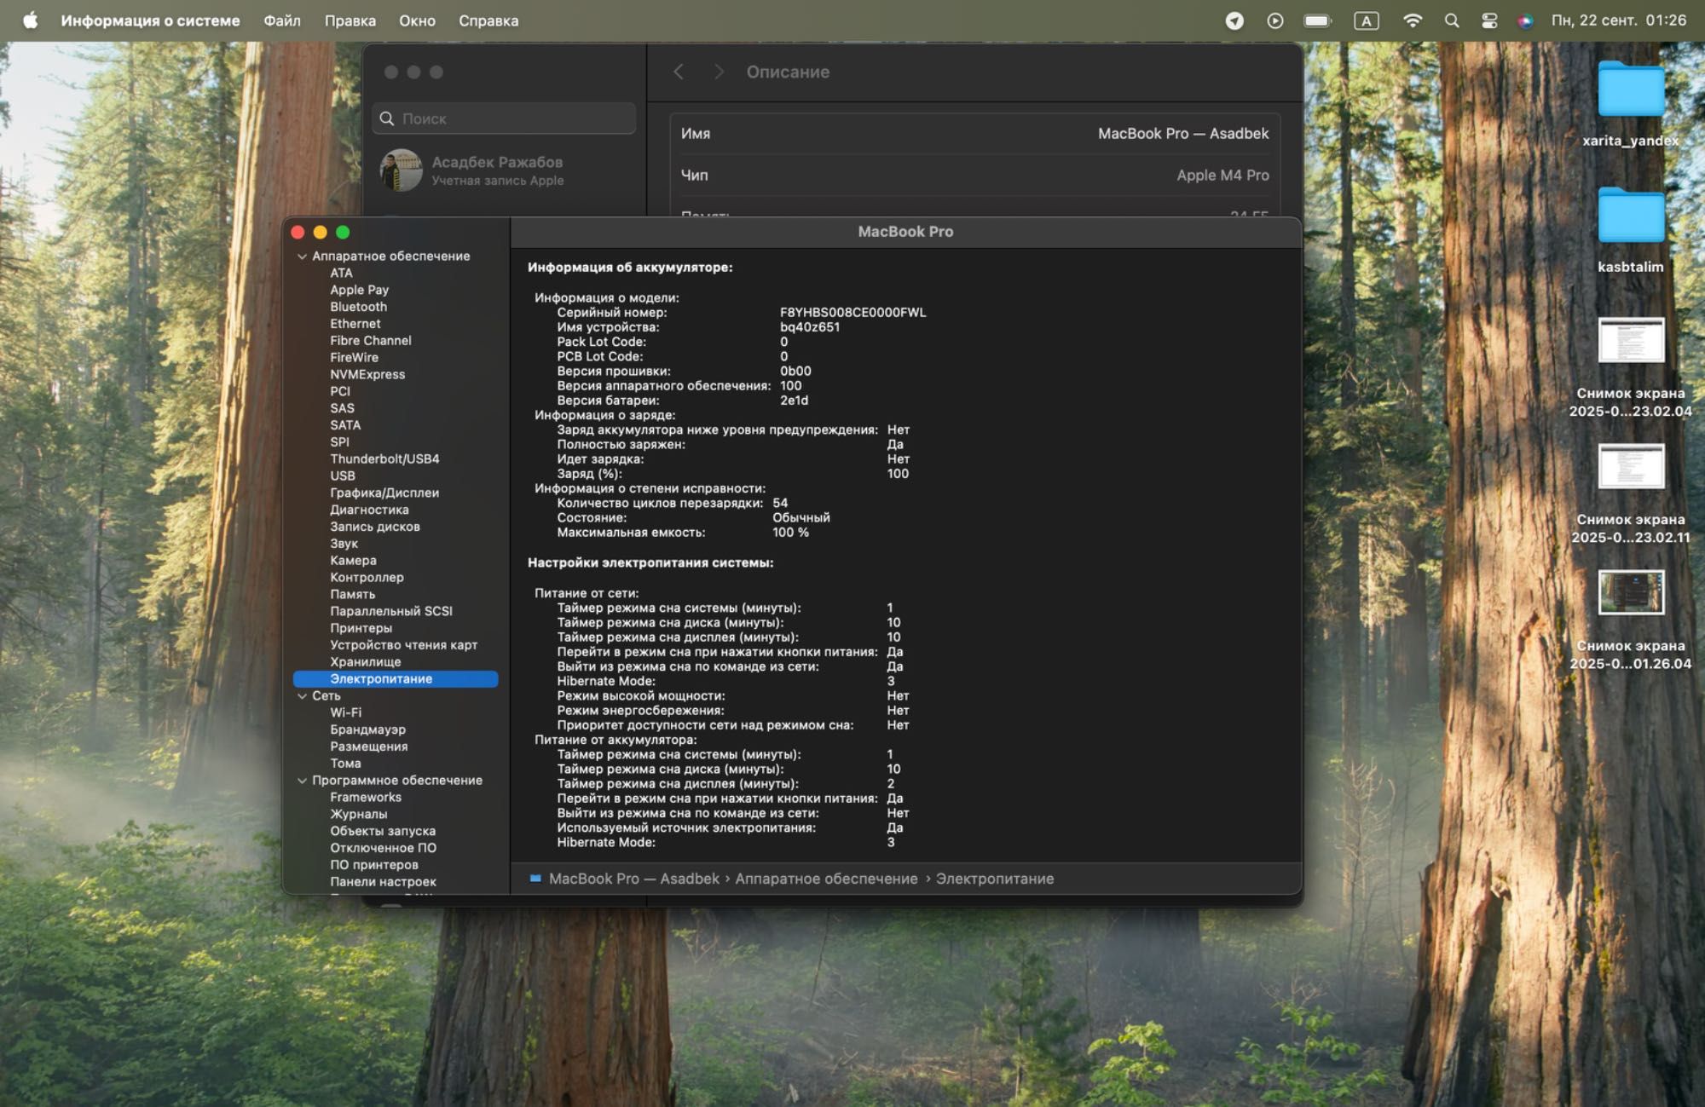Open Siri from the menu bar
The image size is (1705, 1107).
click(1525, 20)
